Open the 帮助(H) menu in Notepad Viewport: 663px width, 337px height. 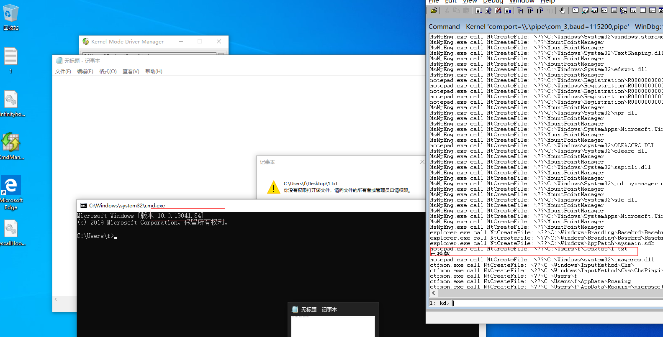coord(154,71)
